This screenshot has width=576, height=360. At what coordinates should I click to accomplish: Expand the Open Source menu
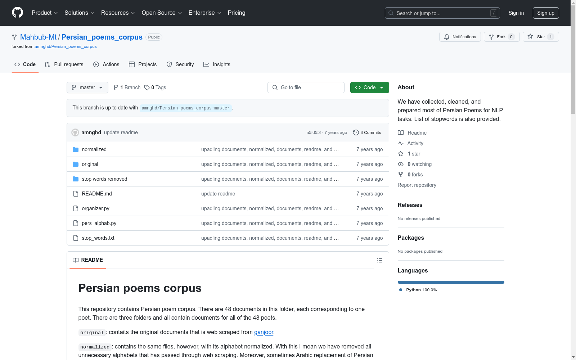click(162, 13)
